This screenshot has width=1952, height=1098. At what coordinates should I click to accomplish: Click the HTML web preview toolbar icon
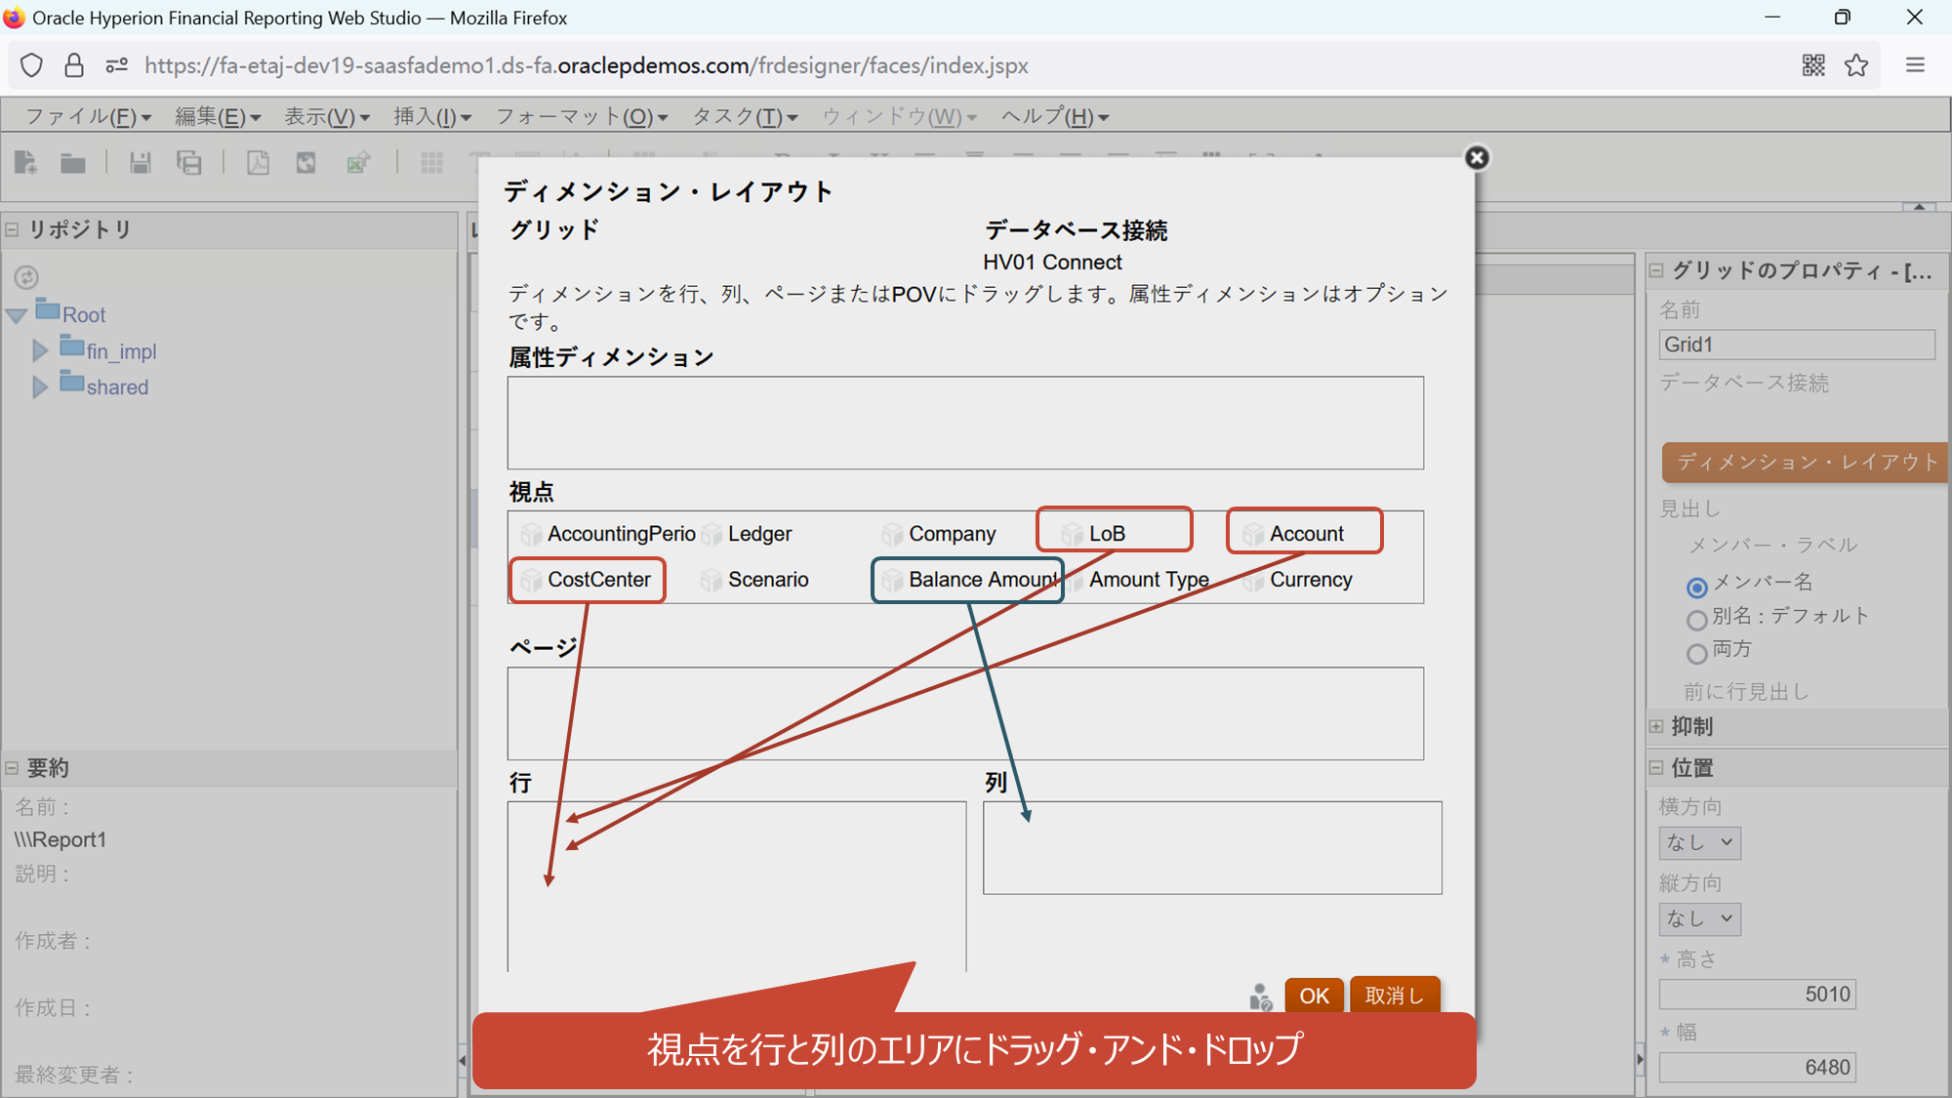coord(306,163)
